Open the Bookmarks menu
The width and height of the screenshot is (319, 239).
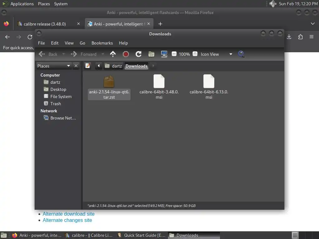(102, 43)
